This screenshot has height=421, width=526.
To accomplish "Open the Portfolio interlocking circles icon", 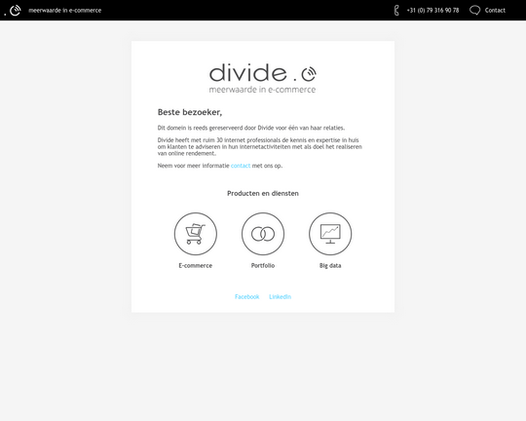I will (263, 234).
